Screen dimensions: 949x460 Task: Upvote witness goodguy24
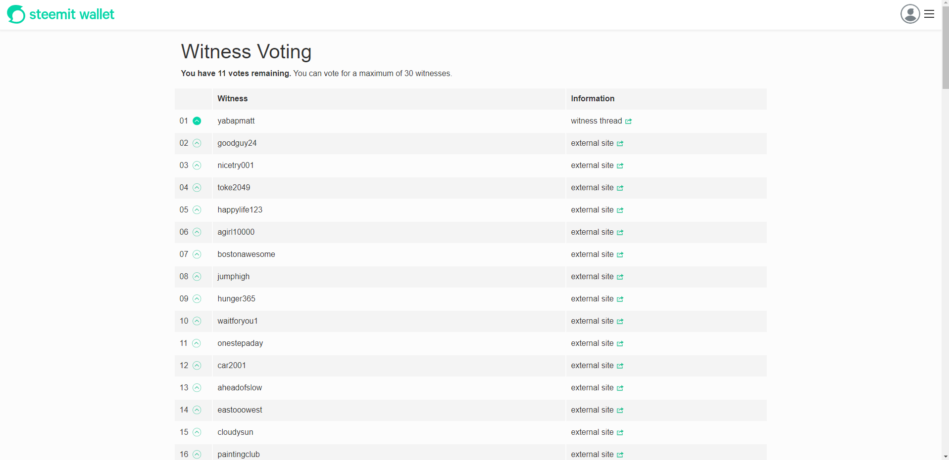197,143
